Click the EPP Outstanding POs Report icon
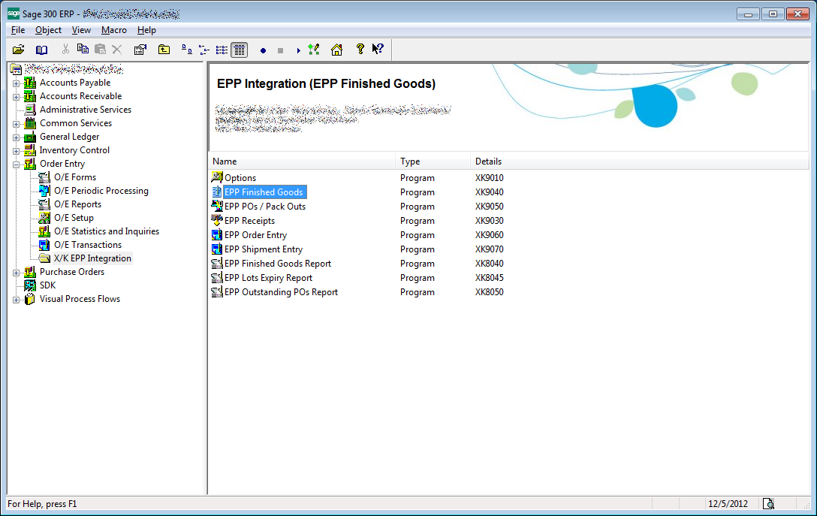817x516 pixels. coord(217,292)
